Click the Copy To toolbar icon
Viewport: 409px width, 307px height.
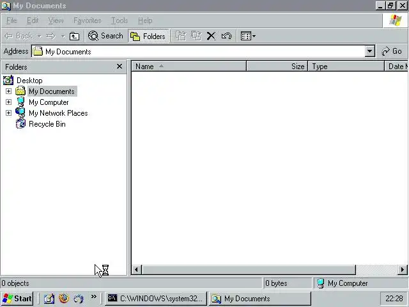click(x=196, y=36)
